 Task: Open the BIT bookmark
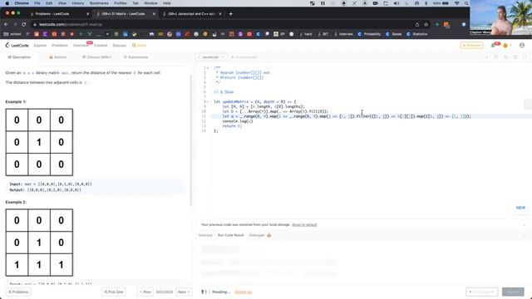tap(323, 34)
